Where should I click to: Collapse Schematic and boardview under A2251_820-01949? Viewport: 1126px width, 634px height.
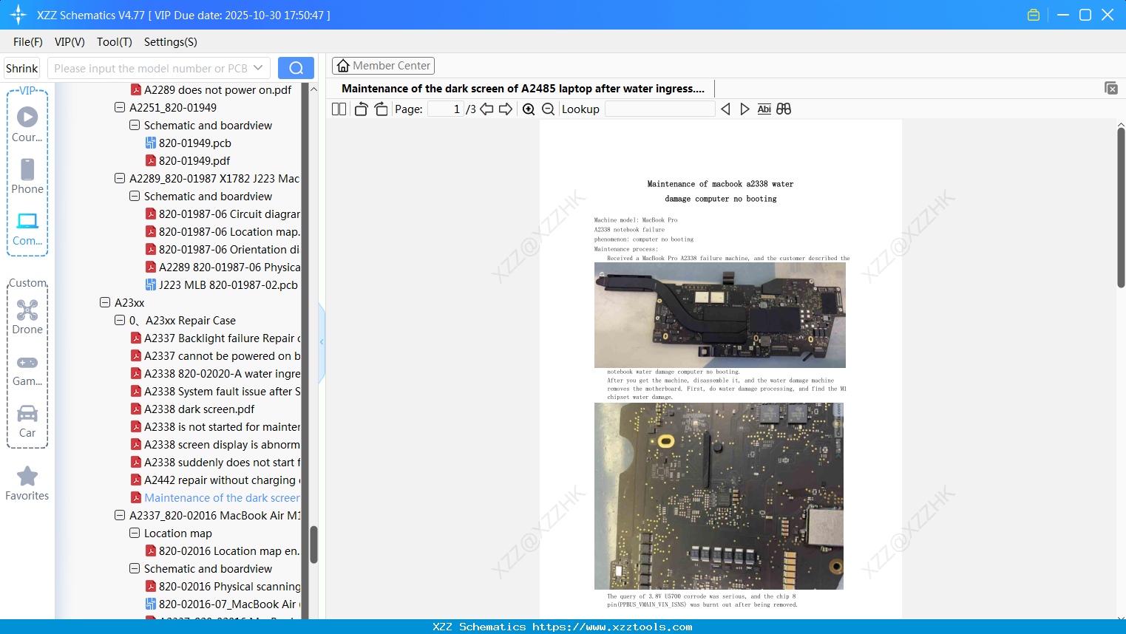click(135, 126)
